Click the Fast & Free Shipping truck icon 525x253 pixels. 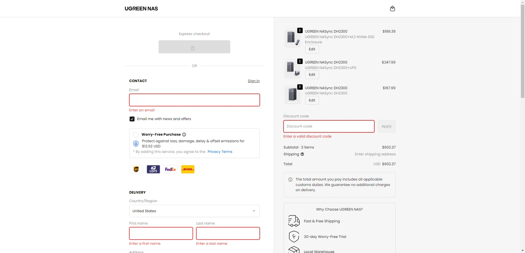tap(294, 221)
